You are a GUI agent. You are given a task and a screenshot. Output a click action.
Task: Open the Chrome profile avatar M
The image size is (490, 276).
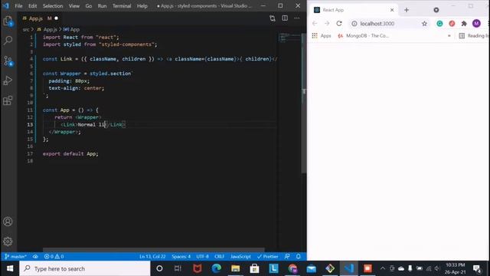(x=476, y=24)
